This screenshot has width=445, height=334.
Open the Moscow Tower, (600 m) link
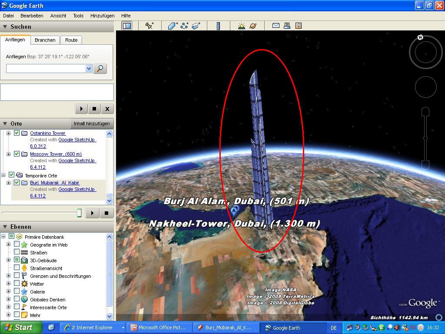point(56,154)
